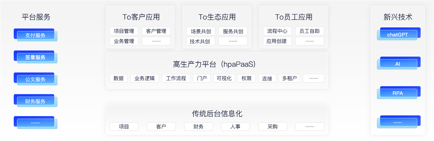This screenshot has height=141, width=434.
Task: Open the RPA technology block
Action: point(397,93)
